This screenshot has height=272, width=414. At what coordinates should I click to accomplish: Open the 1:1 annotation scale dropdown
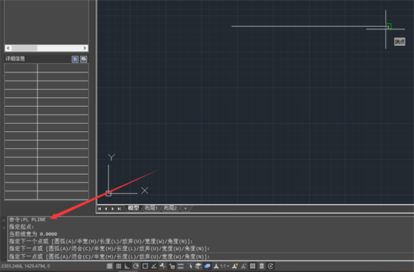(x=225, y=266)
